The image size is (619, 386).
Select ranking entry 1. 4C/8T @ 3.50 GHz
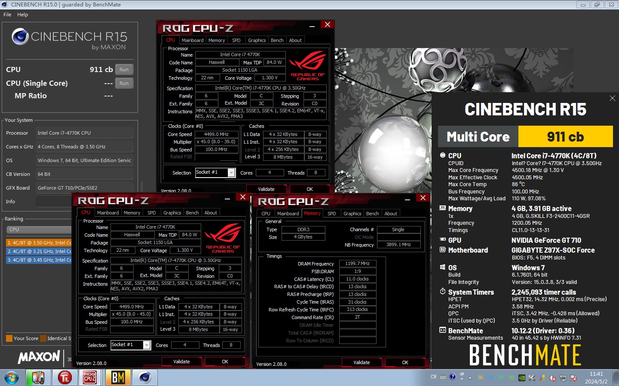(x=39, y=243)
